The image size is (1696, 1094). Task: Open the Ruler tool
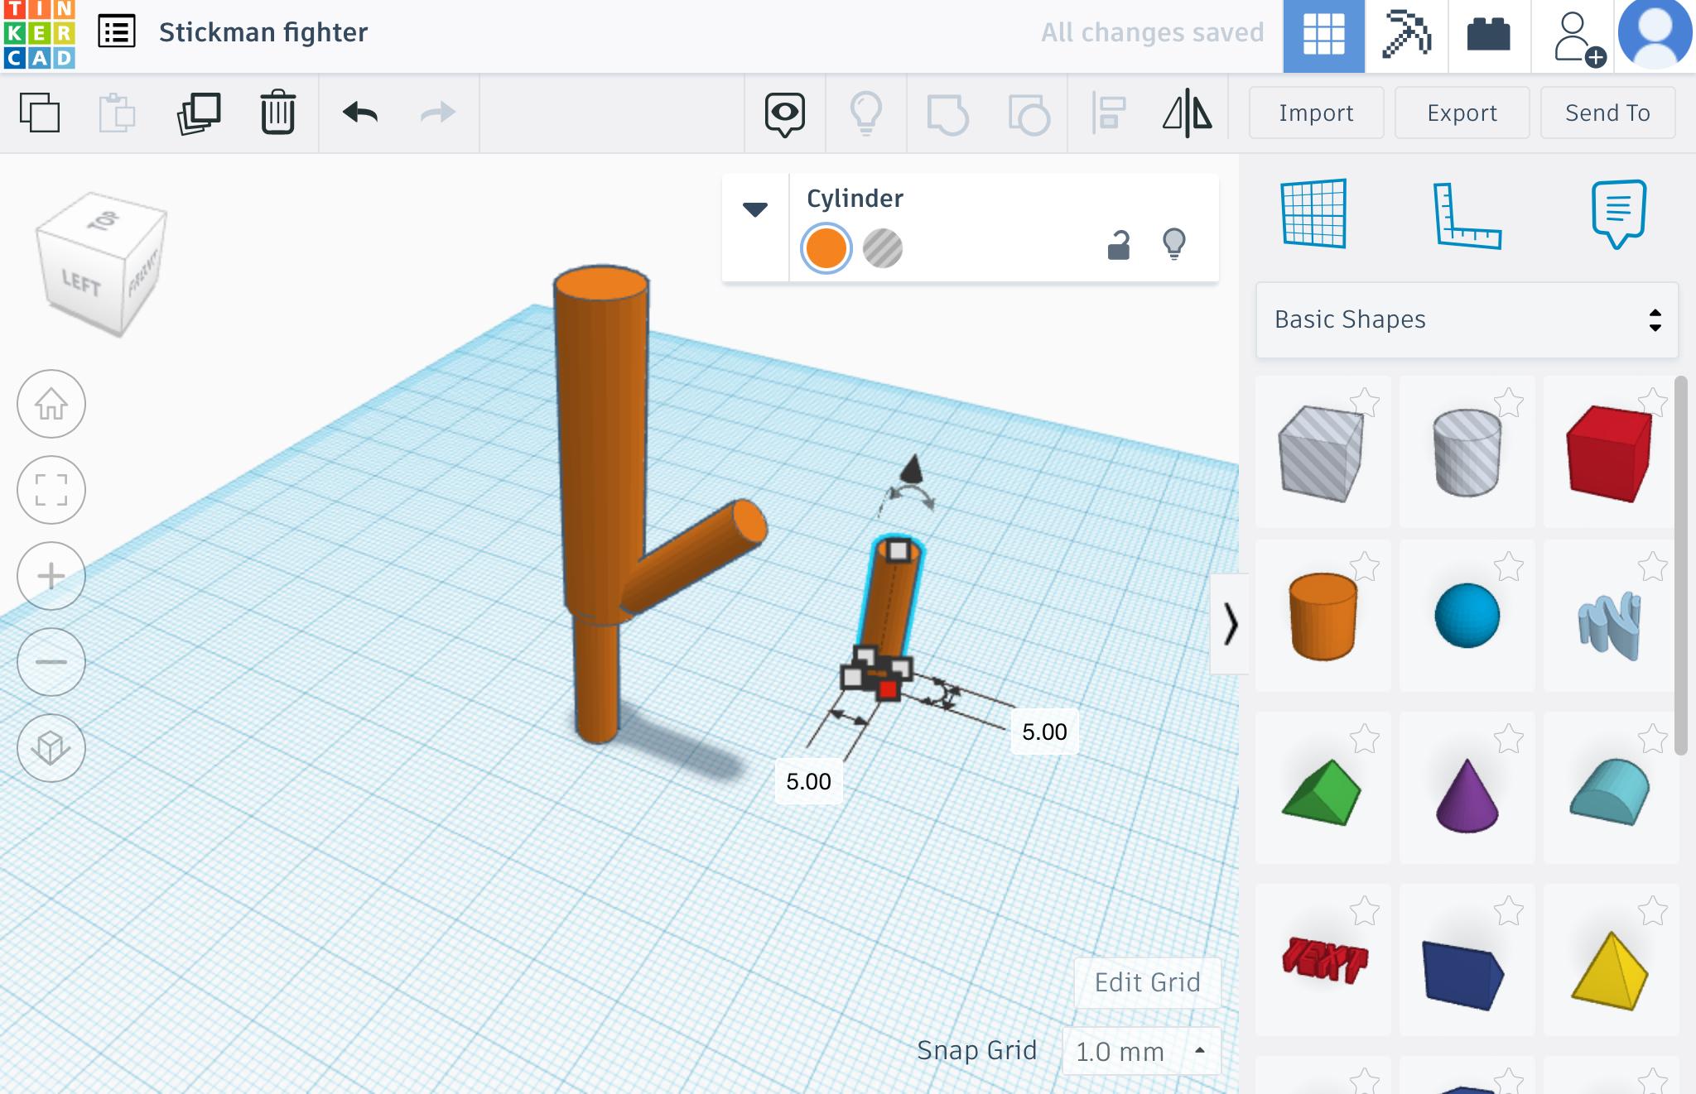tap(1466, 215)
